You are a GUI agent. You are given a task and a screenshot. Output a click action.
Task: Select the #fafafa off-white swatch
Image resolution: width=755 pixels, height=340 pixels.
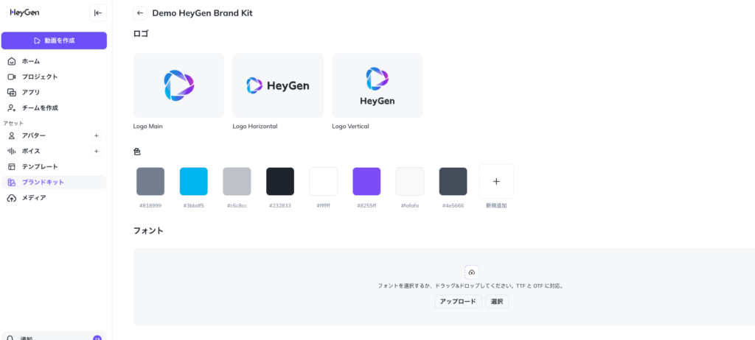[x=410, y=181]
